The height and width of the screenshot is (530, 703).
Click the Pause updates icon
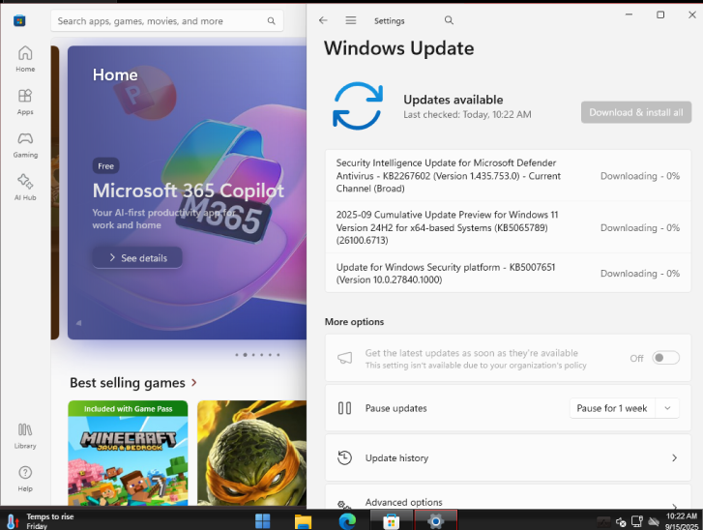click(x=344, y=408)
